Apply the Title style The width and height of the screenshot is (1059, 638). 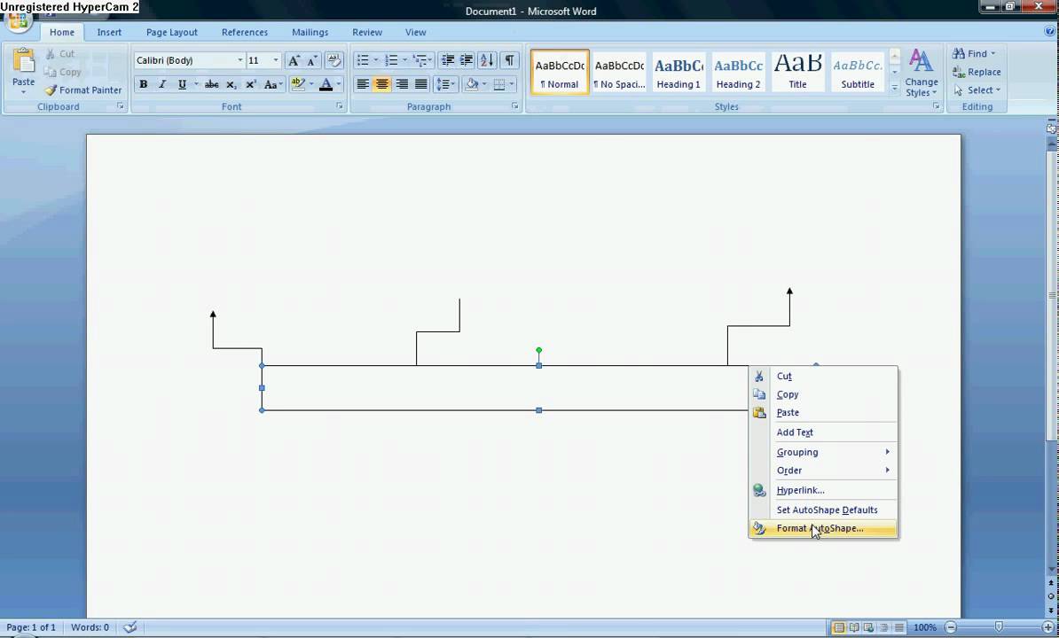coord(797,72)
